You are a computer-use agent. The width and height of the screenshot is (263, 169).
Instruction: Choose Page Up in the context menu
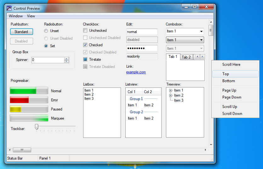coord(235,90)
